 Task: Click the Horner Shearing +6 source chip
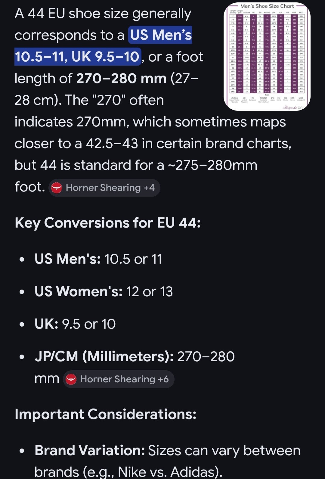pos(119,379)
